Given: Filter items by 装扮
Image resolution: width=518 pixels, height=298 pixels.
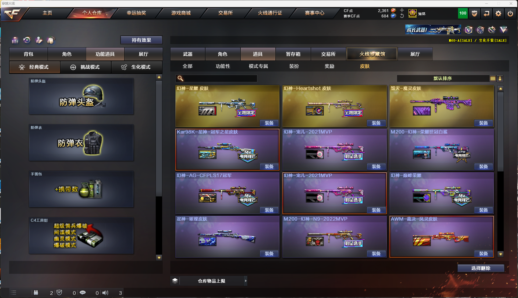Looking at the screenshot, I should click(294, 66).
